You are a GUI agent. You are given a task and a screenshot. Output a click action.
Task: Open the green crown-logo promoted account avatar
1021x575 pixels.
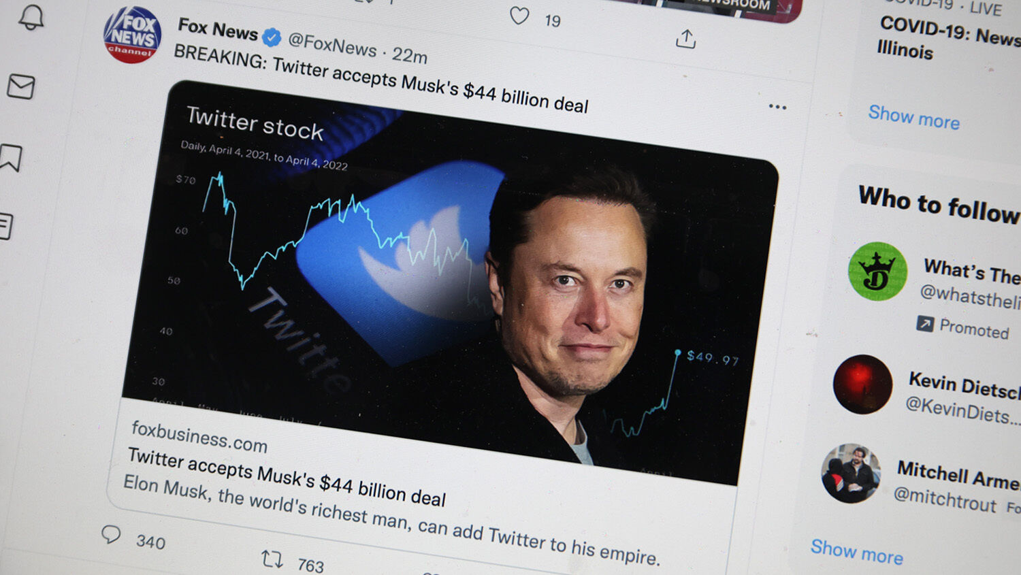[877, 272]
